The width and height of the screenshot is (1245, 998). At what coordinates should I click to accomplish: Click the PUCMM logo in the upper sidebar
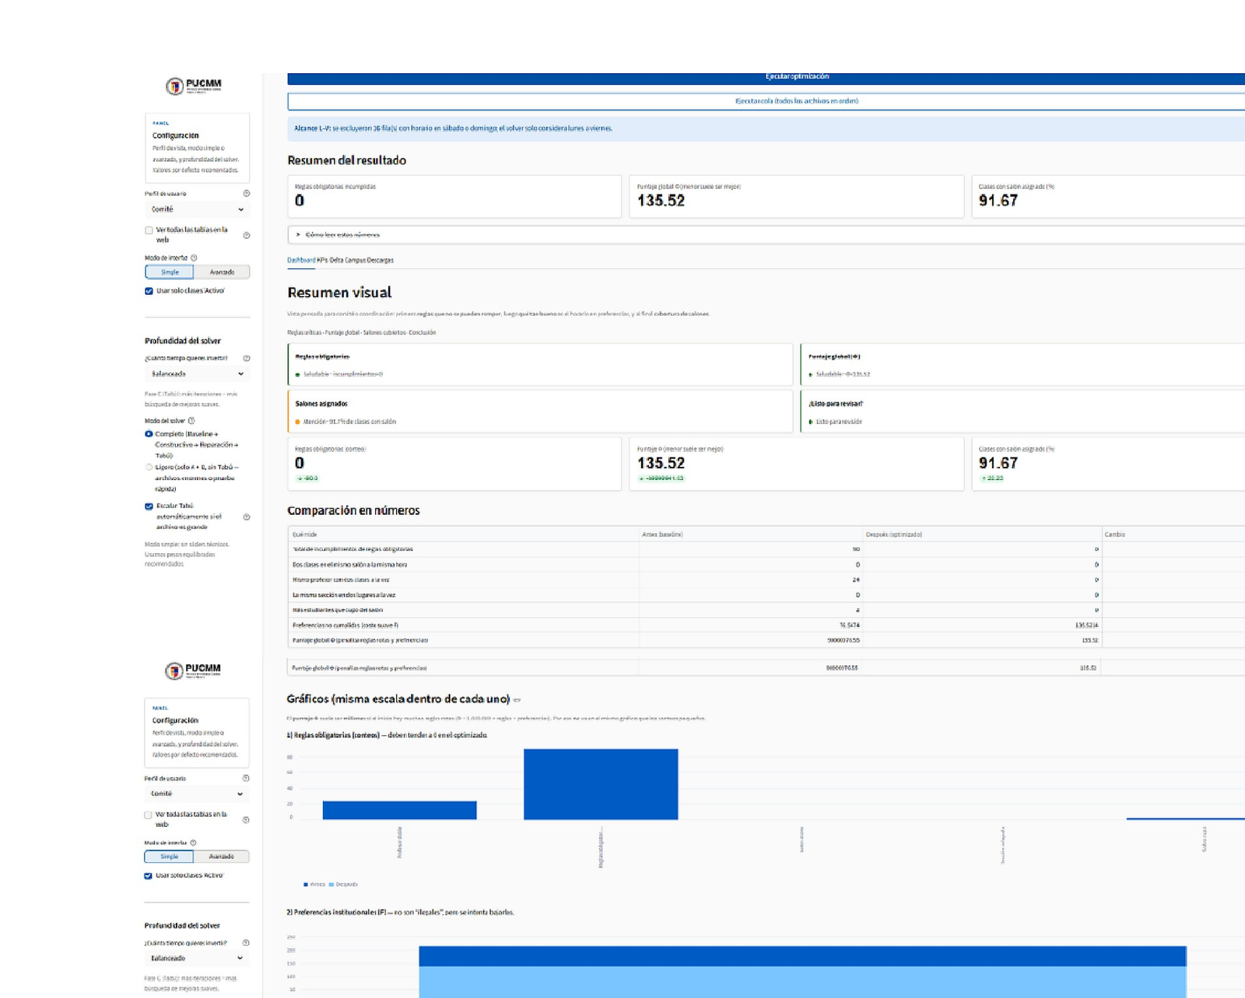[x=194, y=86]
